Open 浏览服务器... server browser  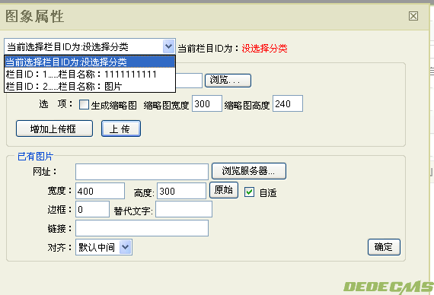[249, 171]
